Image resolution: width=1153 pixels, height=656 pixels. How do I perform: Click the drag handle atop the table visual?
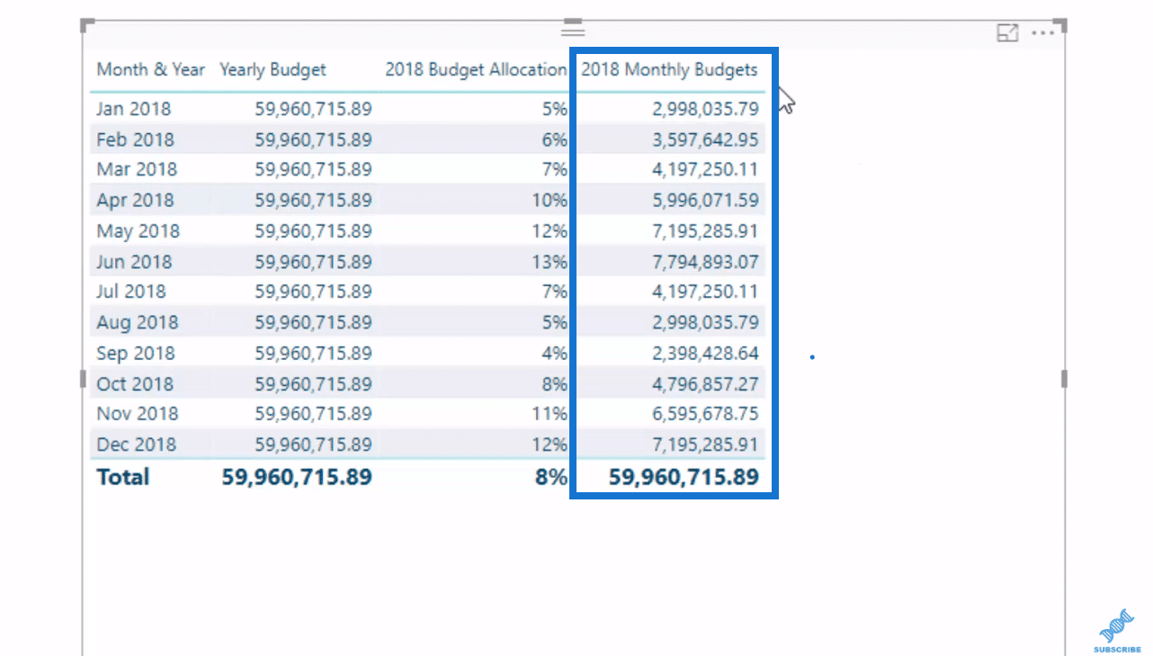pyautogui.click(x=573, y=31)
